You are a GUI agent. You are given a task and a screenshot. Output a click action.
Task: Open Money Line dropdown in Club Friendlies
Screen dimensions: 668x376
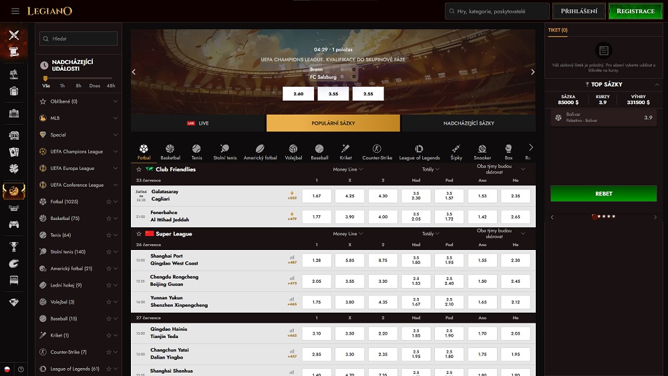click(347, 169)
